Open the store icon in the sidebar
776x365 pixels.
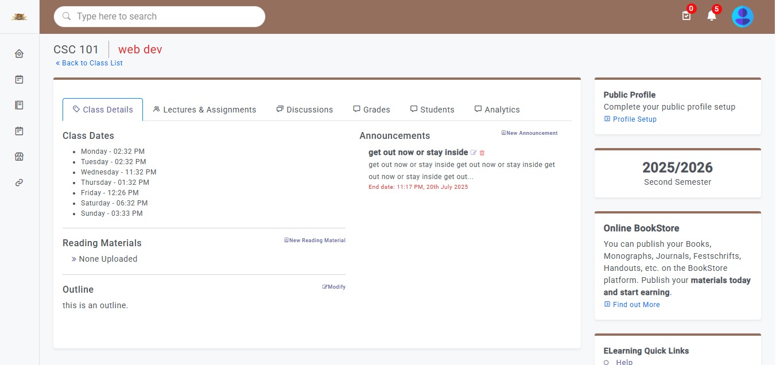(19, 157)
